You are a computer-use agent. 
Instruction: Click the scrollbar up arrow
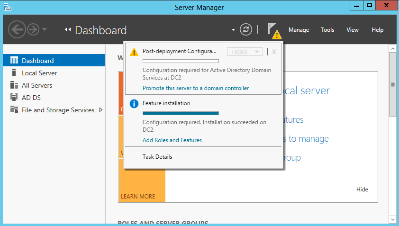[393, 49]
